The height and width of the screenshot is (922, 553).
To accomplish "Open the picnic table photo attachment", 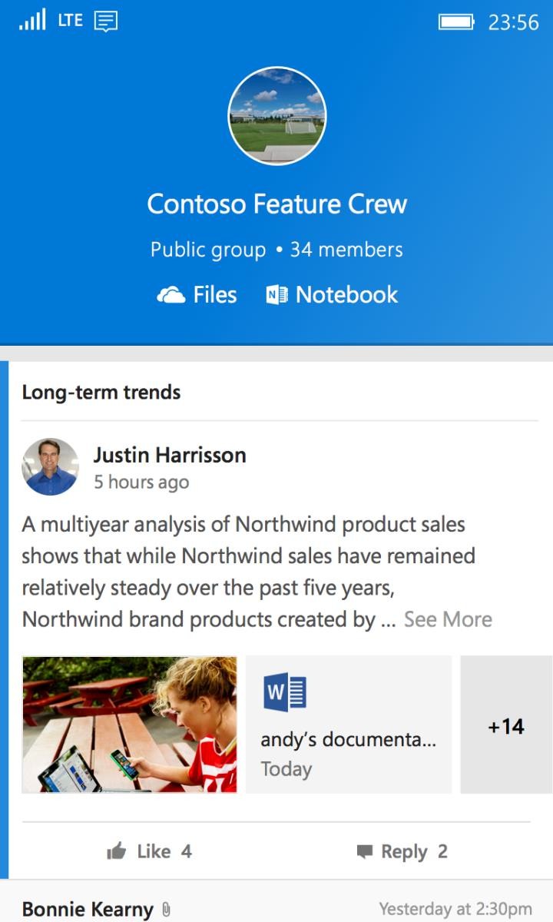I will pyautogui.click(x=129, y=725).
